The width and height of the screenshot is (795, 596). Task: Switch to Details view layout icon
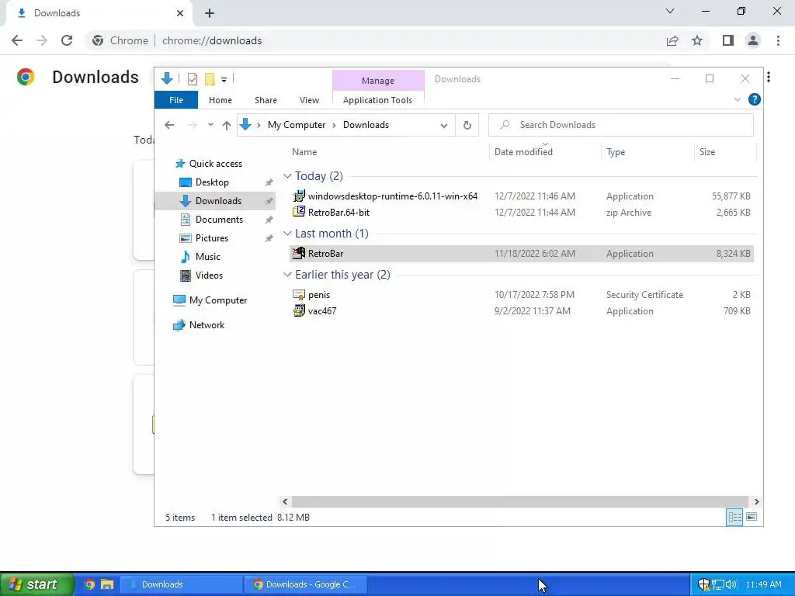pos(734,517)
